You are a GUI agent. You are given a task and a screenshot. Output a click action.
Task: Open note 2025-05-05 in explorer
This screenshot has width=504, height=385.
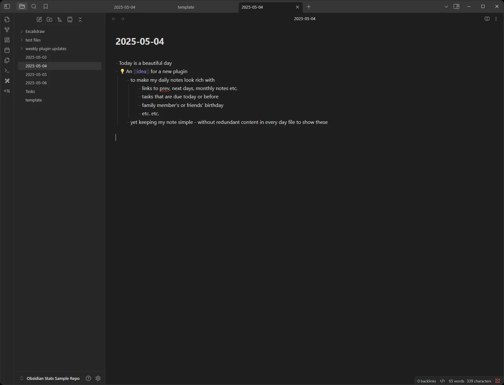[x=60, y=74]
